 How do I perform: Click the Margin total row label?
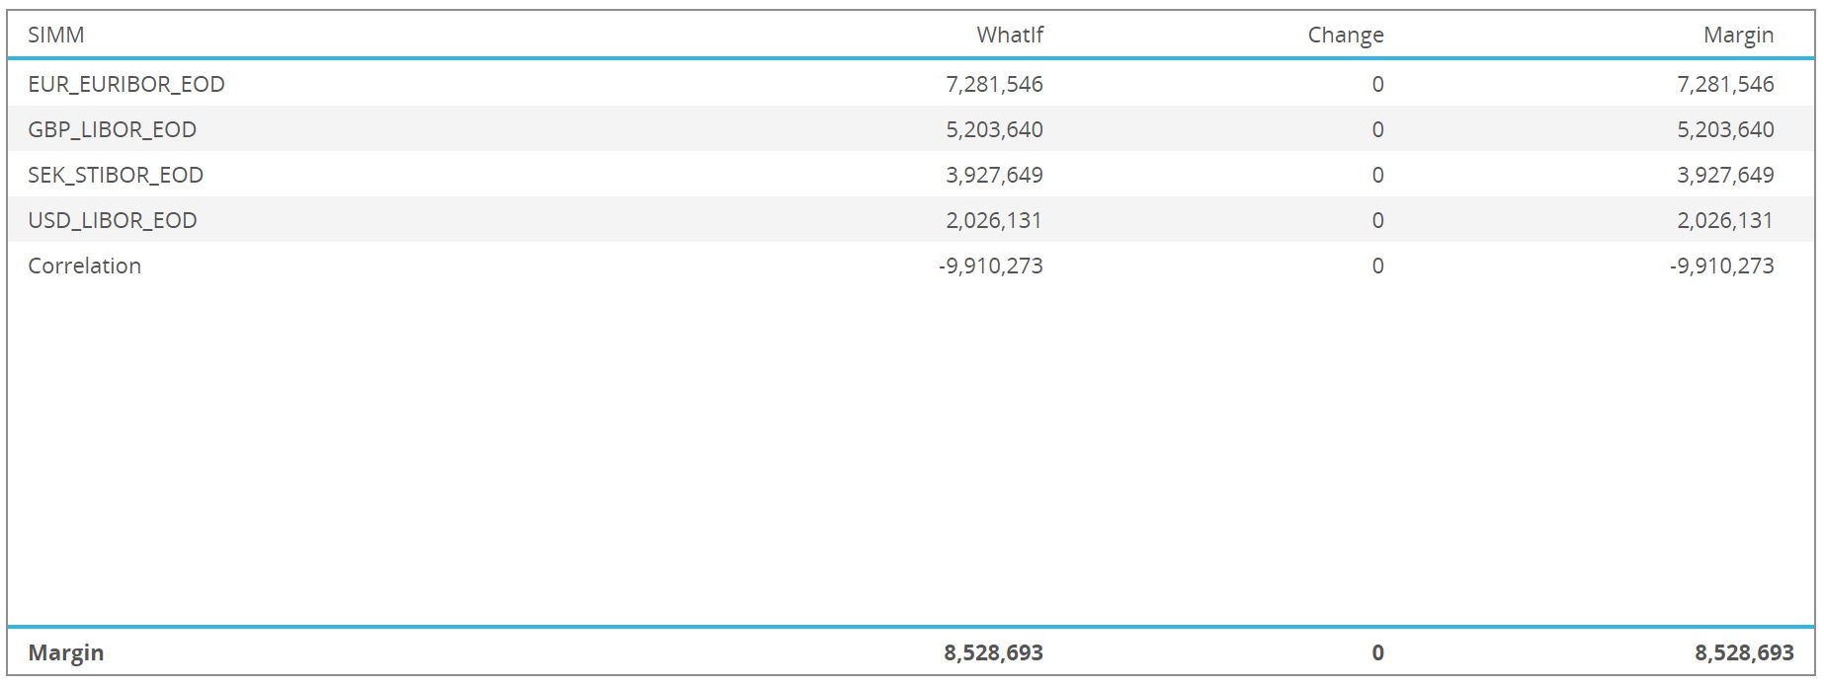[65, 652]
